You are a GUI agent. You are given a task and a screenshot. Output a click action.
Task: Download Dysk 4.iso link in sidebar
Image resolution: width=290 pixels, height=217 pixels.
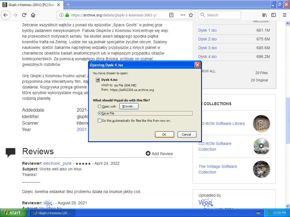click(207, 57)
